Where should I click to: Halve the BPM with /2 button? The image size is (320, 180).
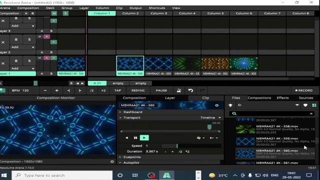pos(92,90)
